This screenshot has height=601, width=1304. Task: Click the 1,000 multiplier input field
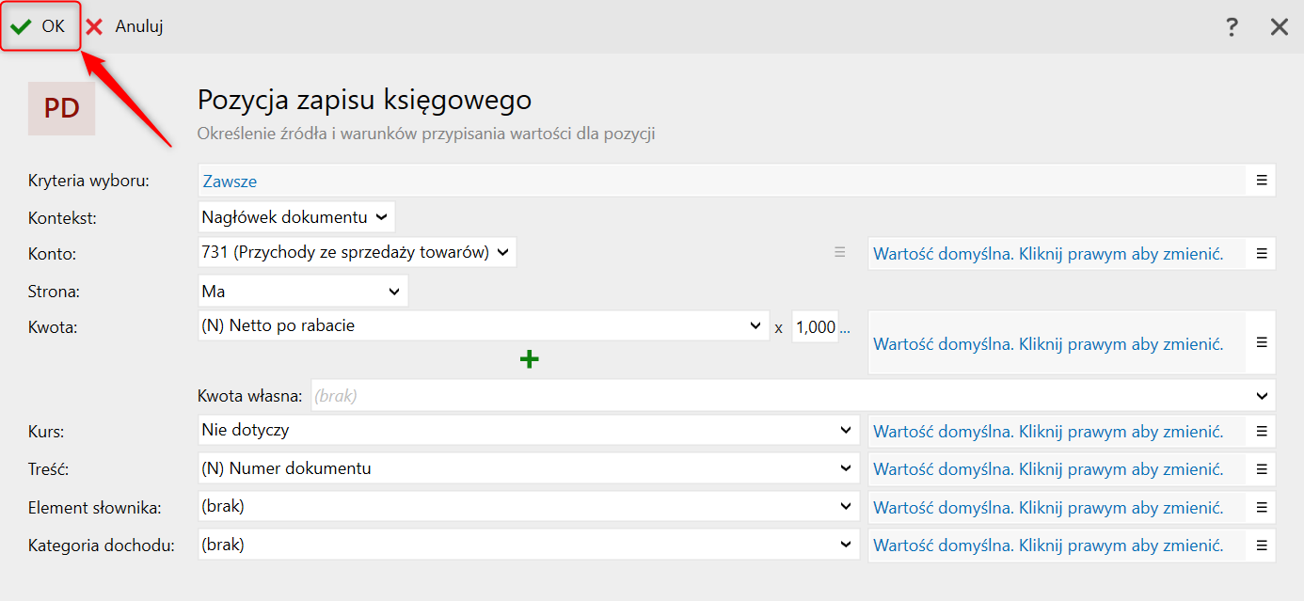(x=815, y=327)
